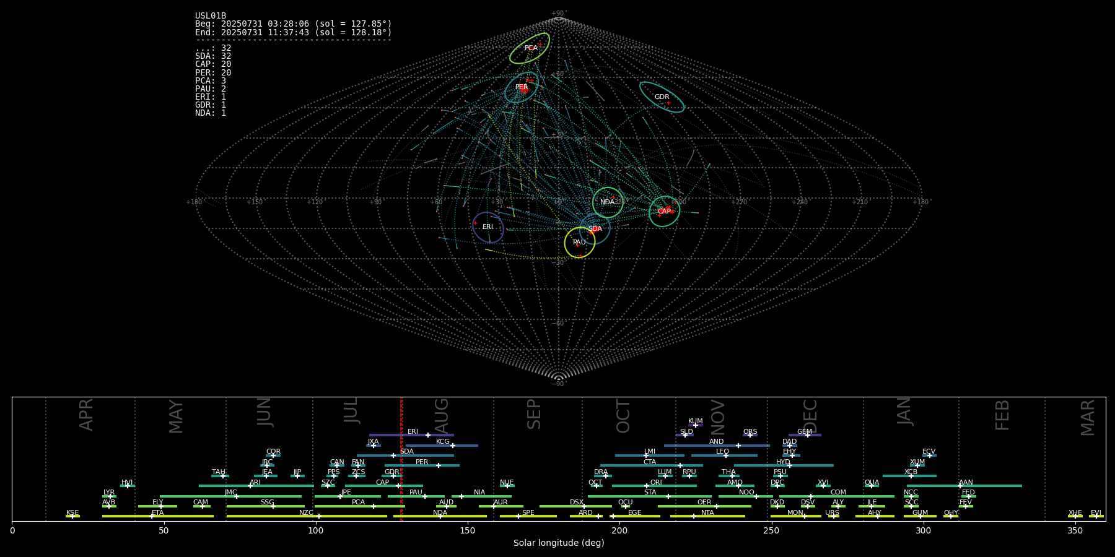Click the QUA shower label in timeline

point(872,483)
